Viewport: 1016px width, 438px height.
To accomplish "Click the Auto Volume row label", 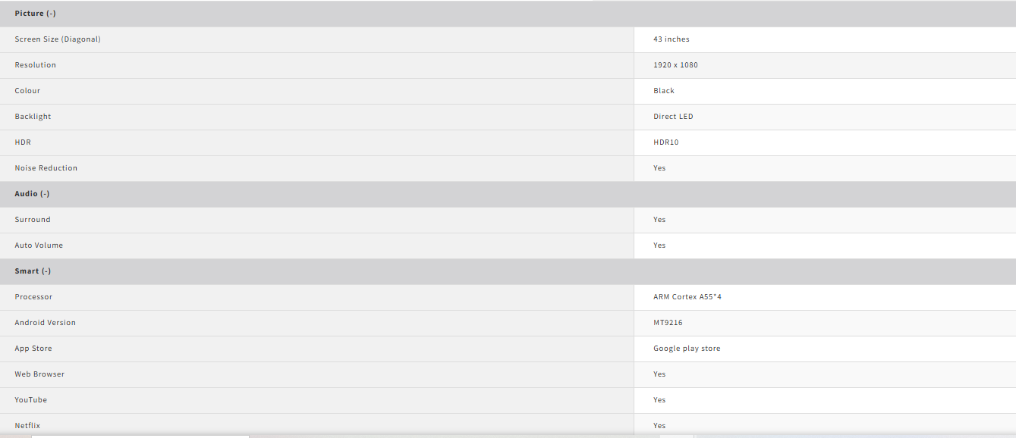I will (39, 246).
